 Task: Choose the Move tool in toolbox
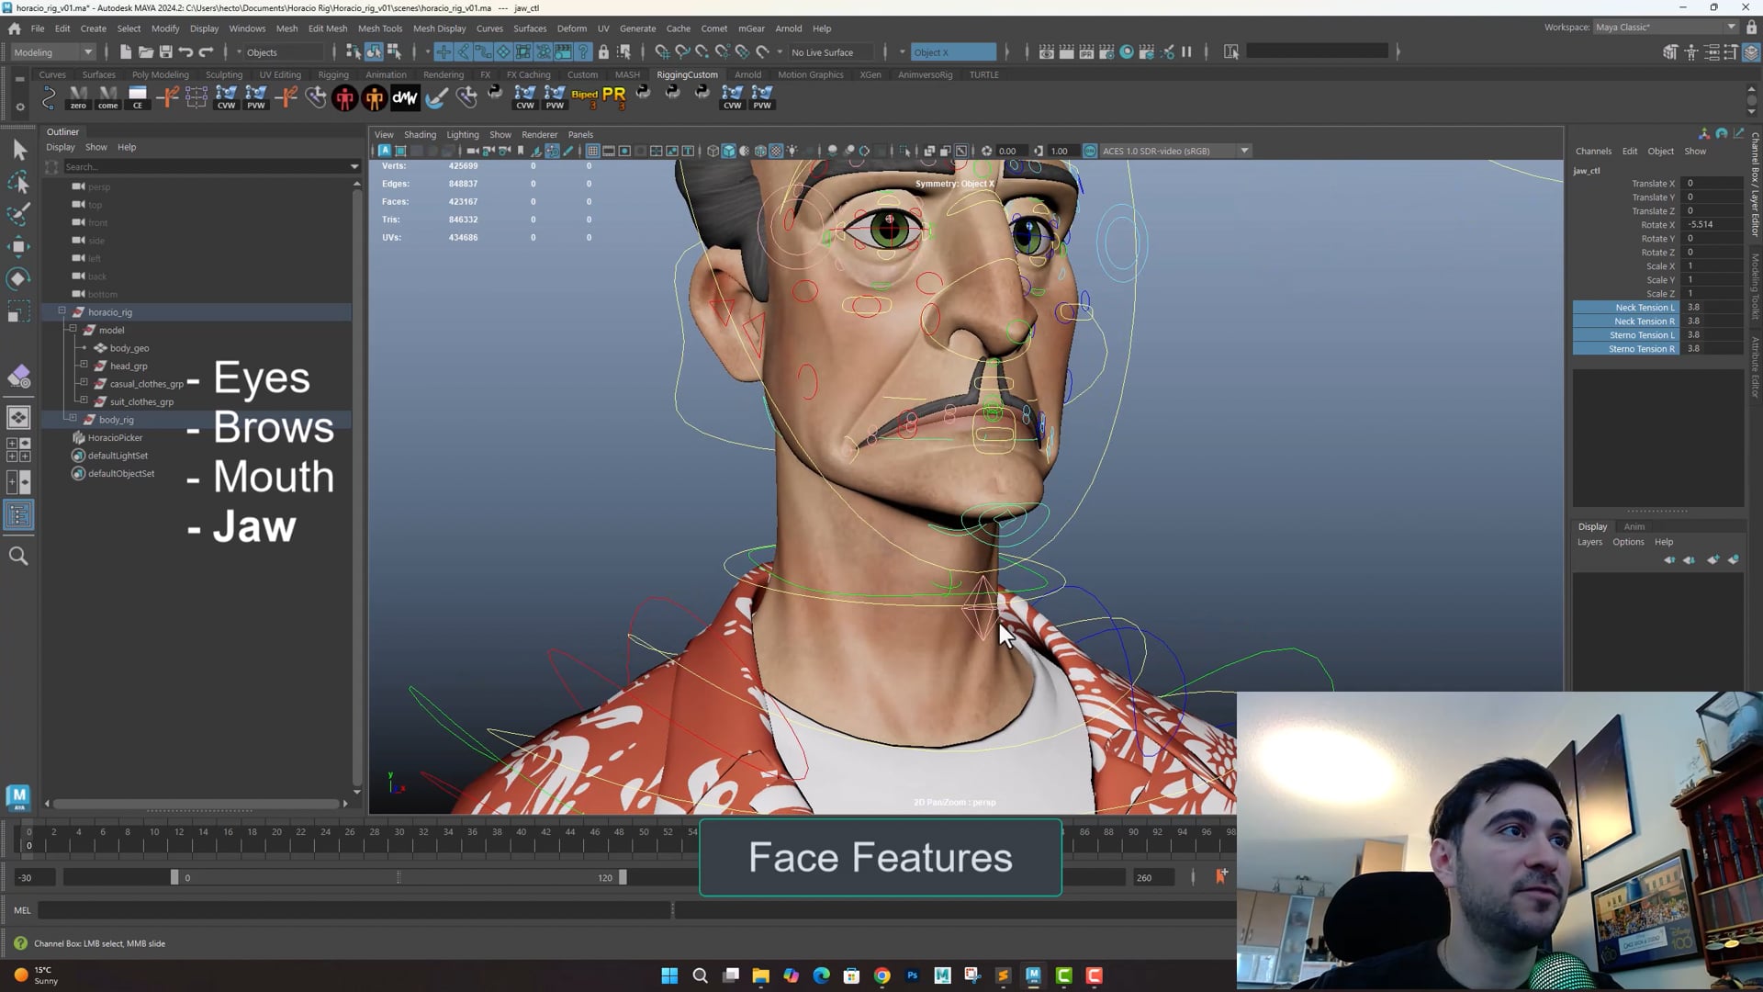tap(18, 246)
